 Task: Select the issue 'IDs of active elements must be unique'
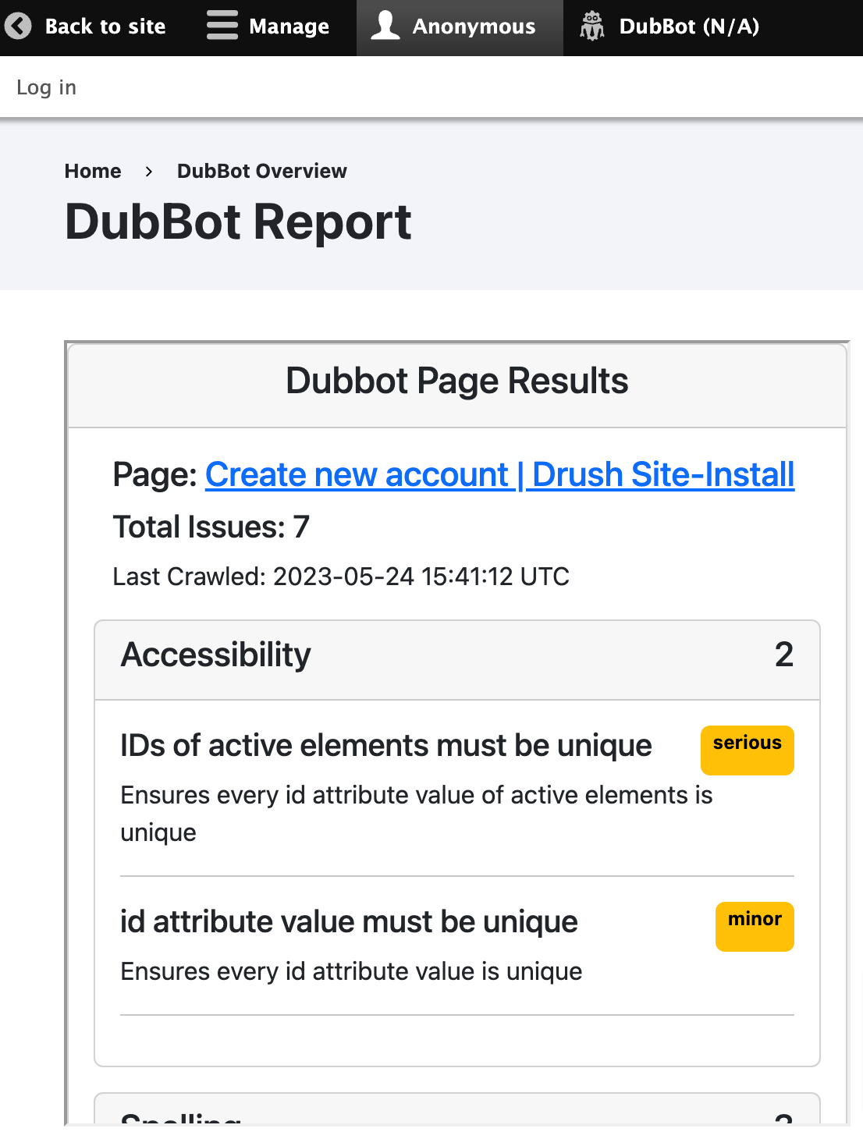(385, 746)
